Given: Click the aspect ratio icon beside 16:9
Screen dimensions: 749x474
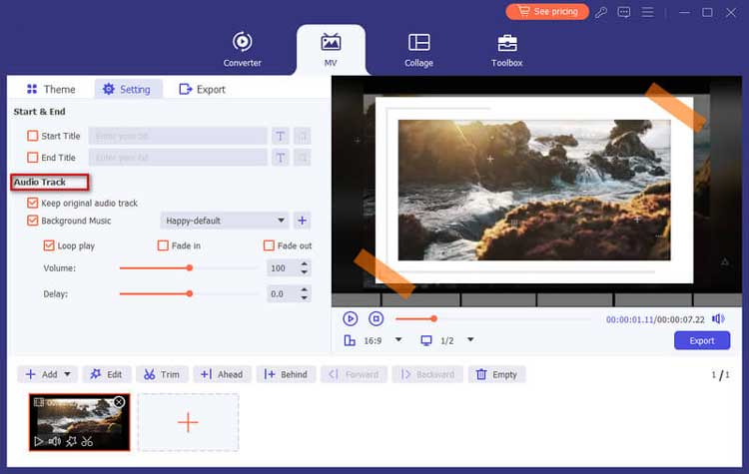Looking at the screenshot, I should pos(350,340).
